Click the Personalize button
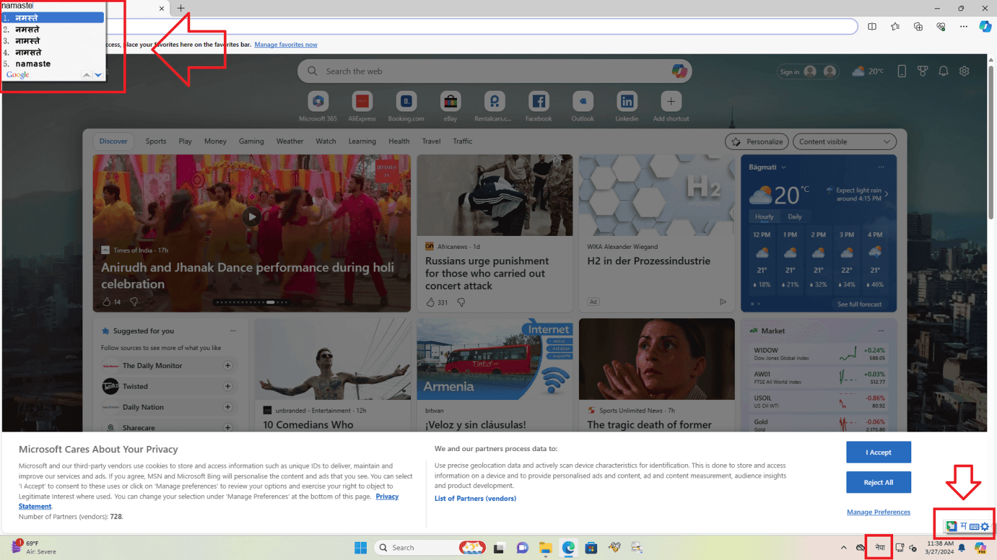Viewport: 997px width, 560px height. point(757,142)
